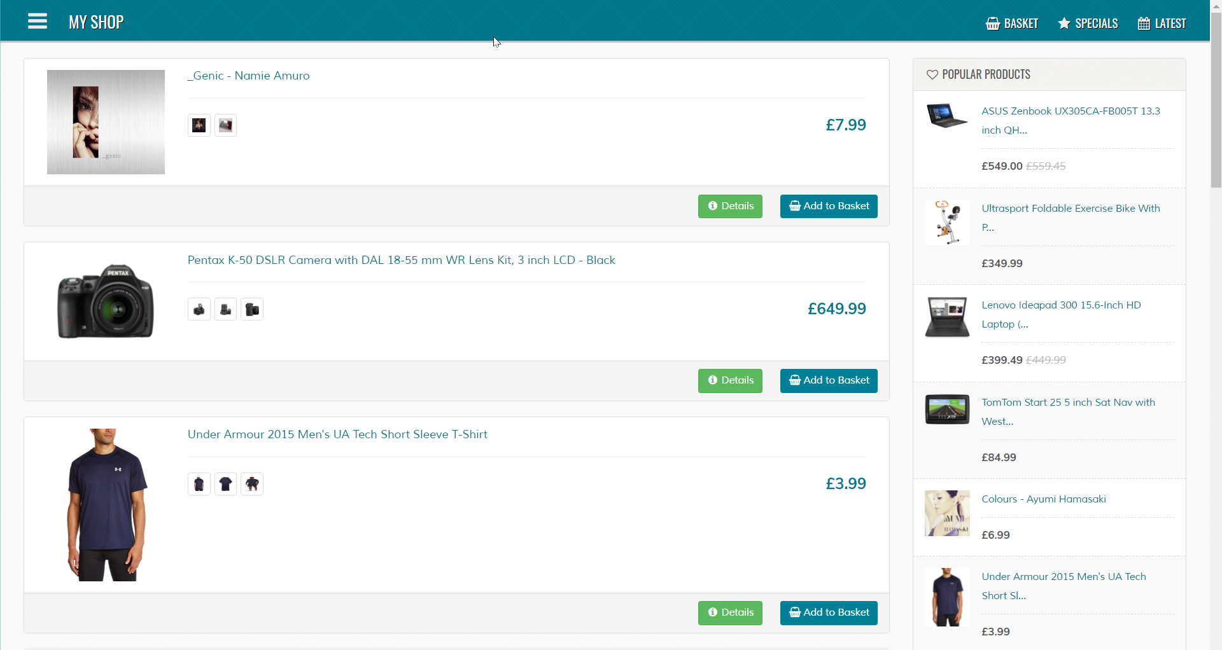Viewport: 1222px width, 650px height.
Task: Open Ultrasport Foldable Exercise Bike link
Action: coord(1071,218)
